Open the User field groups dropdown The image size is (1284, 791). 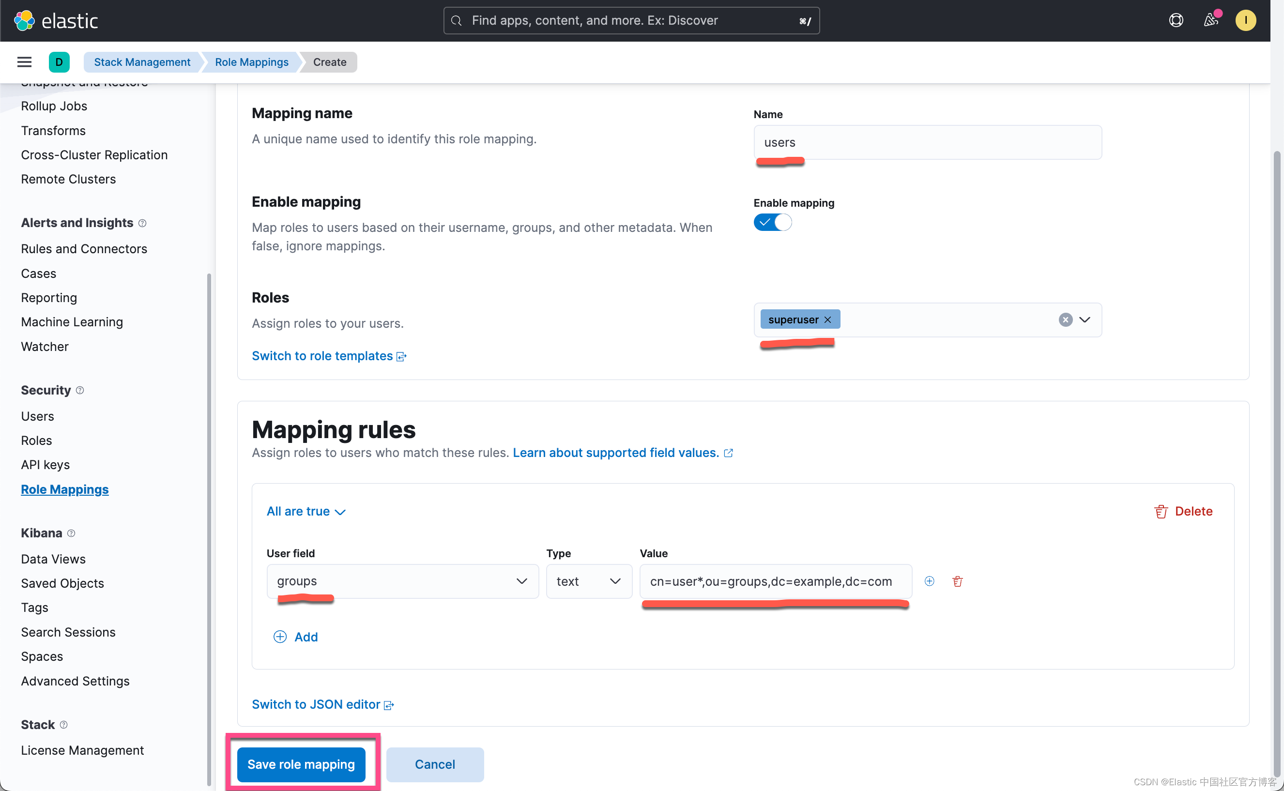coord(402,581)
